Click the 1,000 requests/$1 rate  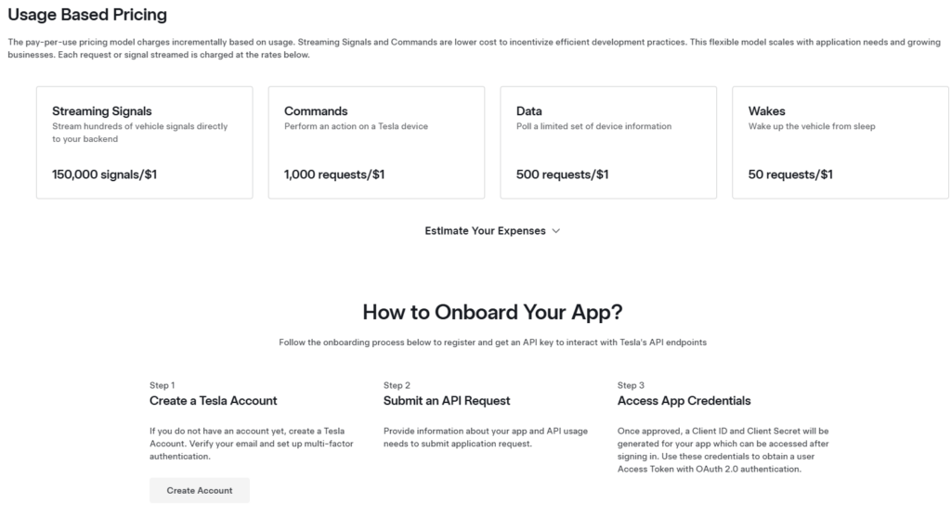tap(334, 174)
